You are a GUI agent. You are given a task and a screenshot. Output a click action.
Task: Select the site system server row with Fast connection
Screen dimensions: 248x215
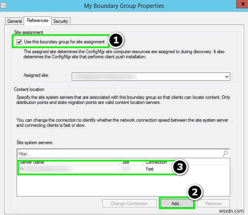(x=123, y=169)
